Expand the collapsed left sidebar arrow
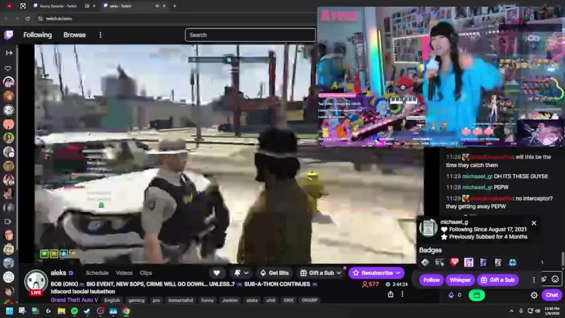Screen dimensions: 565x318 9,53
